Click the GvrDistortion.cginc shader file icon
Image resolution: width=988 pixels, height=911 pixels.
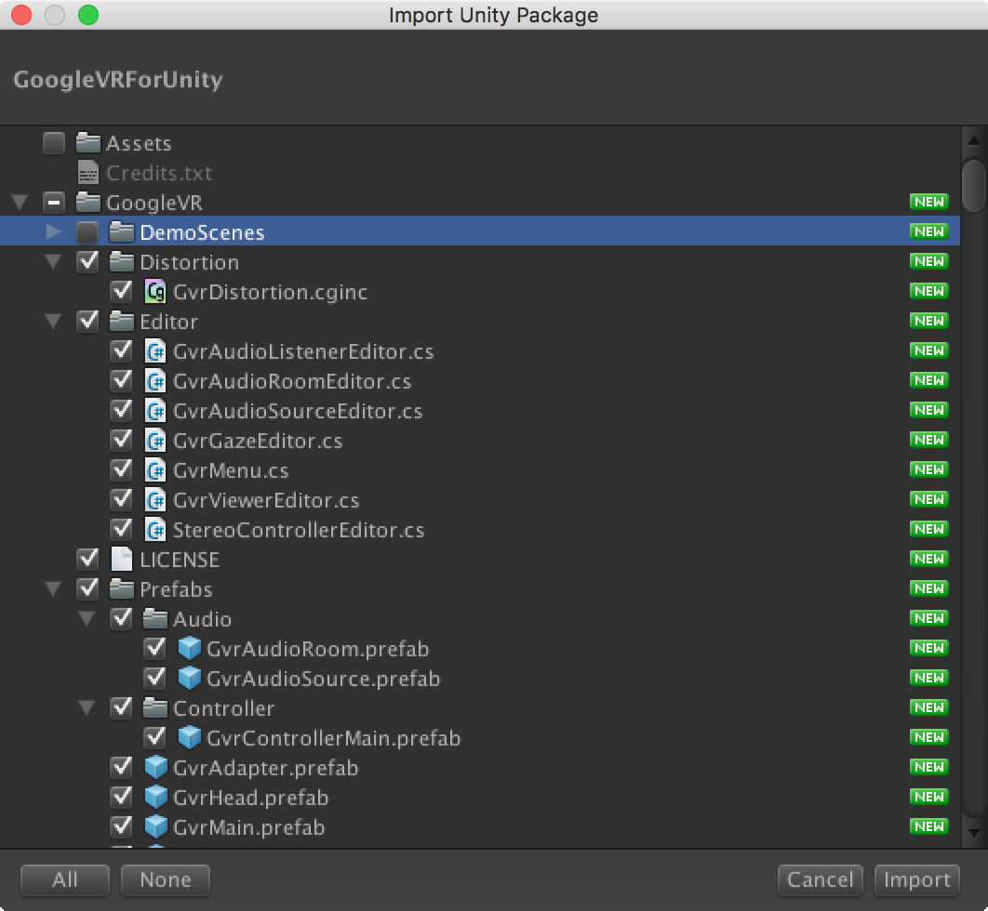[155, 292]
